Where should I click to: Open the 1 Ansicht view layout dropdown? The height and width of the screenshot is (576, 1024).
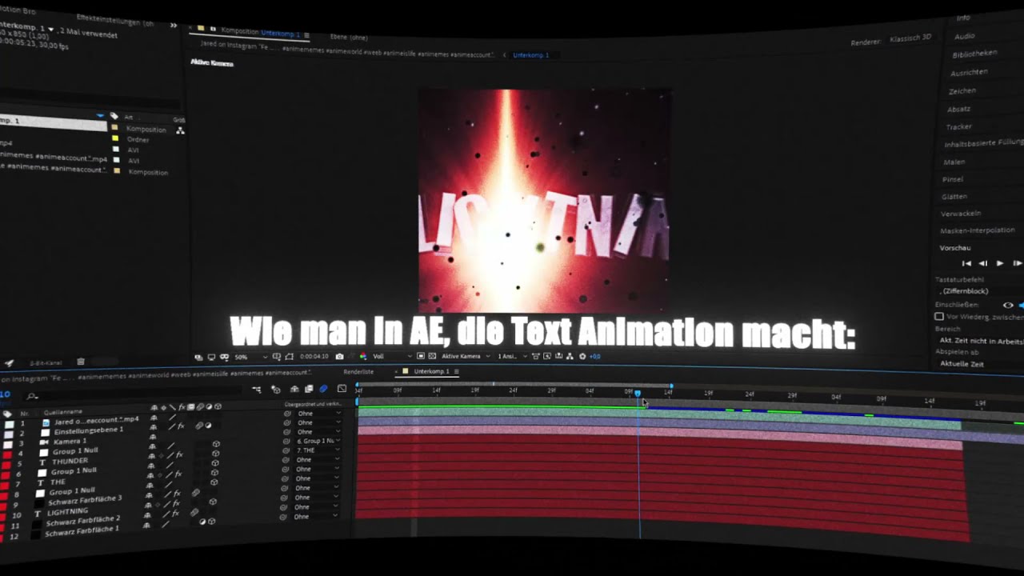[x=510, y=356]
